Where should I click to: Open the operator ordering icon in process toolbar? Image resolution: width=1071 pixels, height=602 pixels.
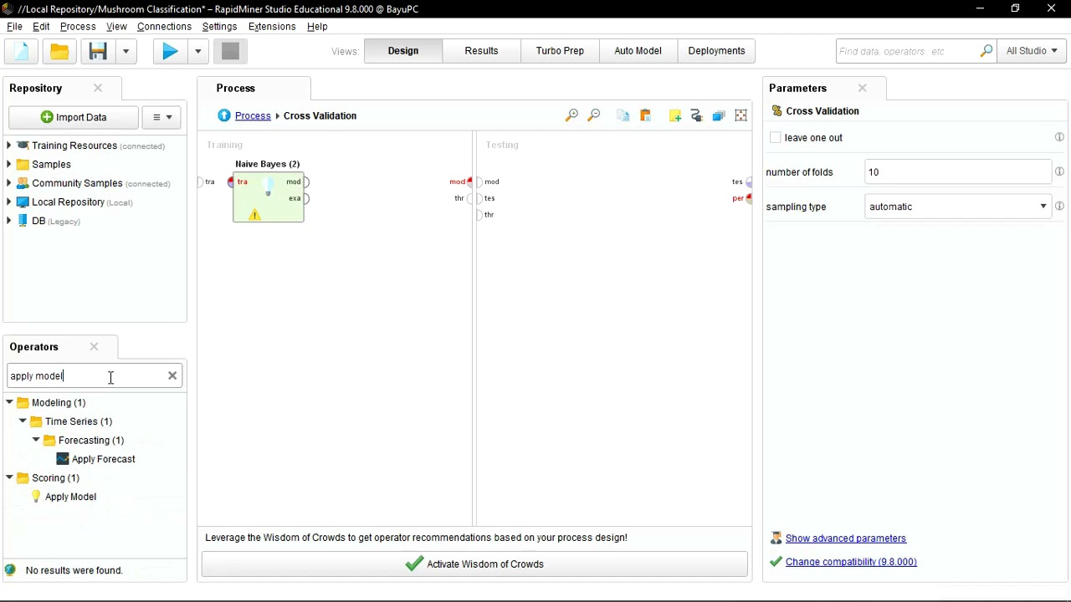tap(718, 116)
